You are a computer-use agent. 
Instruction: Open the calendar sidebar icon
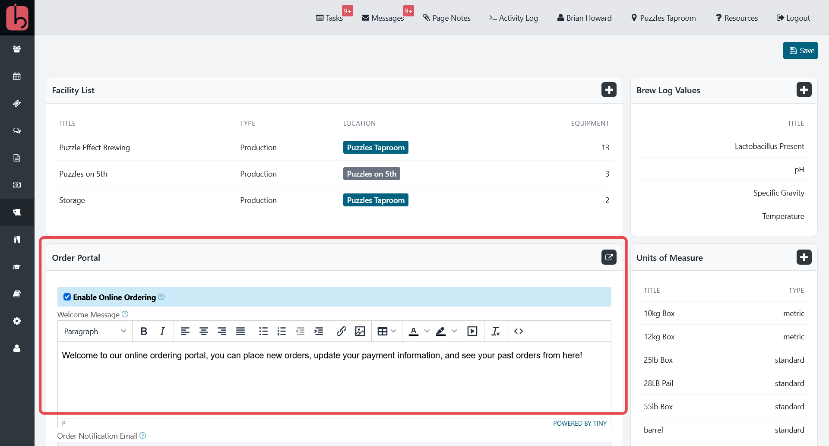[x=17, y=76]
